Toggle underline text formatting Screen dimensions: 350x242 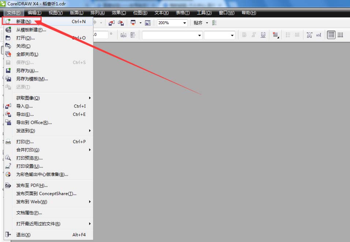pyautogui.click(x=263, y=35)
